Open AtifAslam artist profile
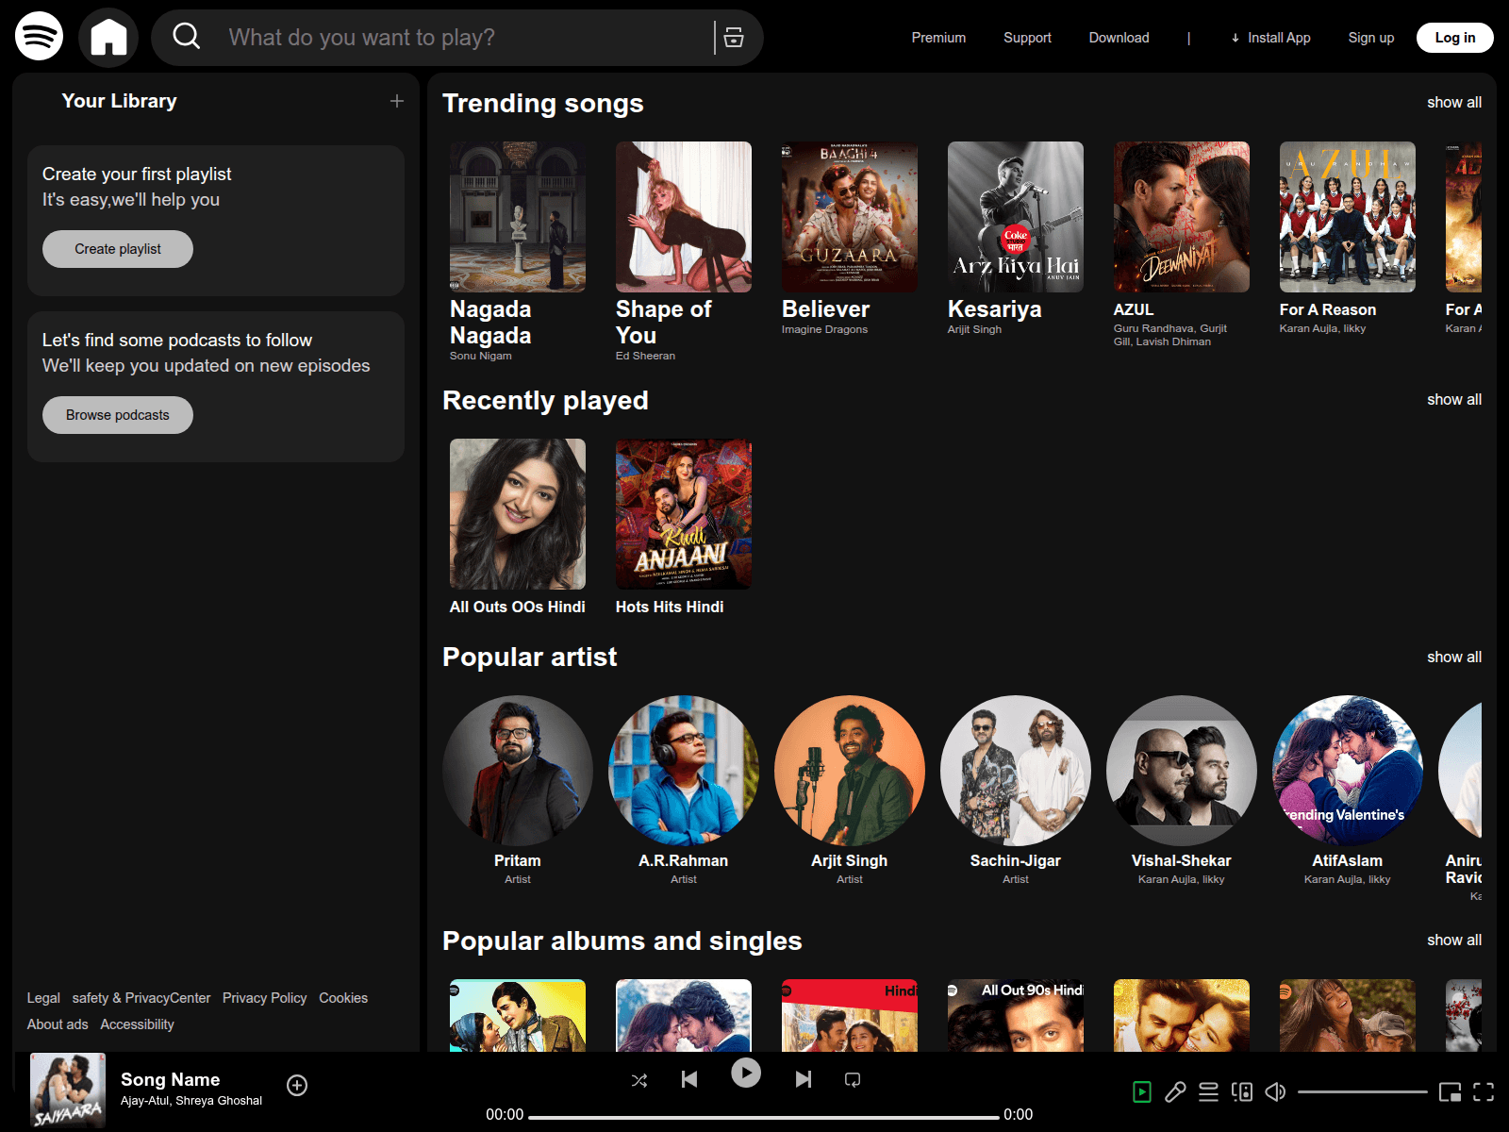This screenshot has height=1132, width=1509. point(1348,791)
